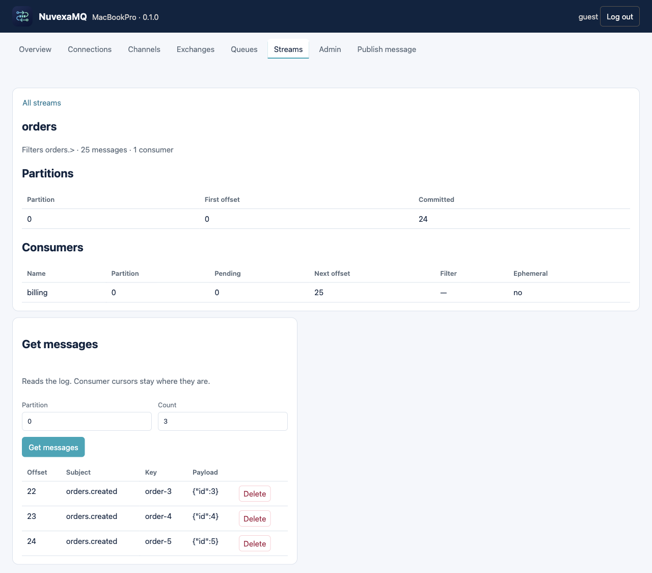Open the Exchanges tab
This screenshot has height=573, width=652.
(196, 49)
